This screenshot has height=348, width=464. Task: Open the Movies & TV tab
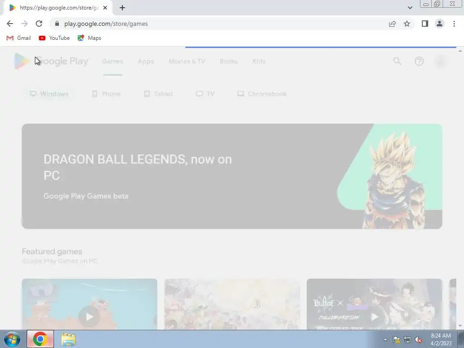187,61
